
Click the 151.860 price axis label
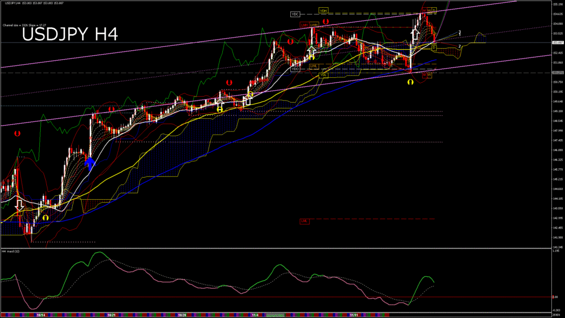tap(557, 62)
